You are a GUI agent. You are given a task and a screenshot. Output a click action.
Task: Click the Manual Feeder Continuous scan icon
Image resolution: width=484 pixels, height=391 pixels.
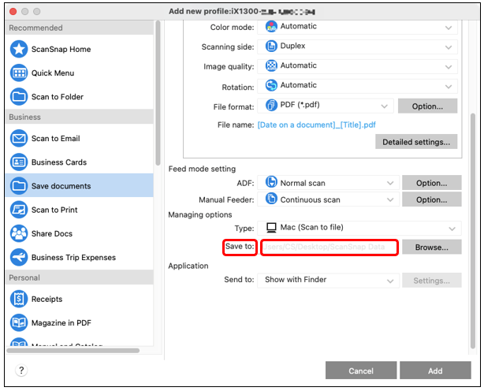pyautogui.click(x=271, y=199)
